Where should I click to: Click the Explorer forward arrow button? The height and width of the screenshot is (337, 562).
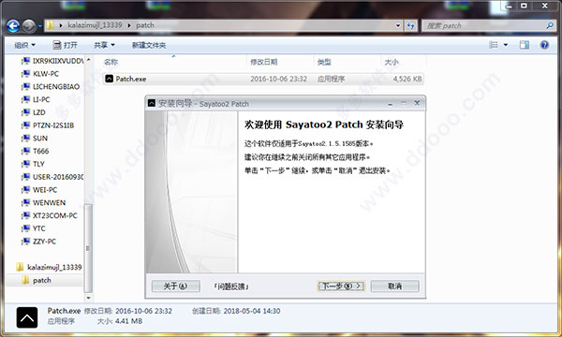[29, 26]
